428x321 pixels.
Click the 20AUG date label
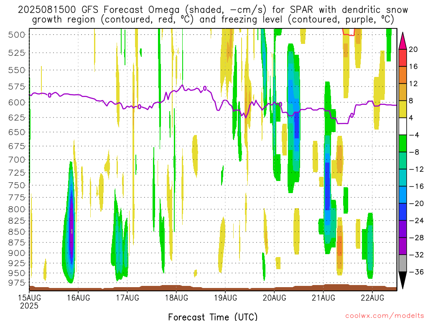pyautogui.click(x=274, y=298)
